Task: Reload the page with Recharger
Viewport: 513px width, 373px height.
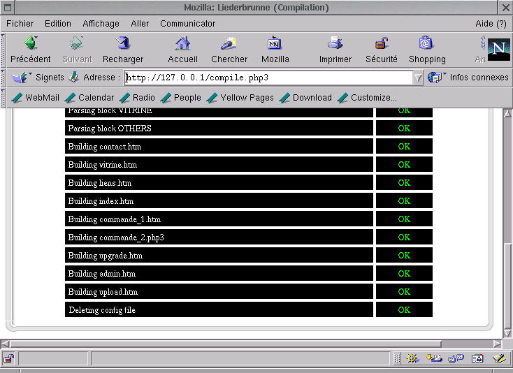Action: [122, 50]
